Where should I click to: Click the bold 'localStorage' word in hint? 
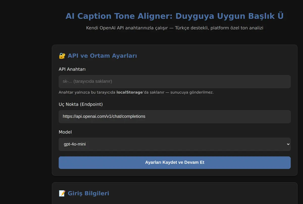130,92
